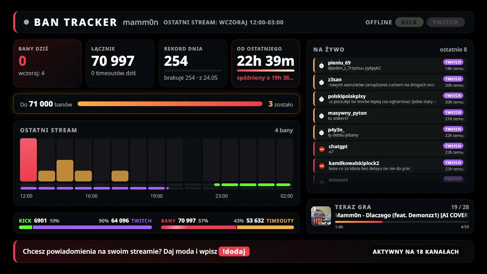Click the TWITCH badge on pieniu_69 row
The image size is (487, 274).
point(453,62)
